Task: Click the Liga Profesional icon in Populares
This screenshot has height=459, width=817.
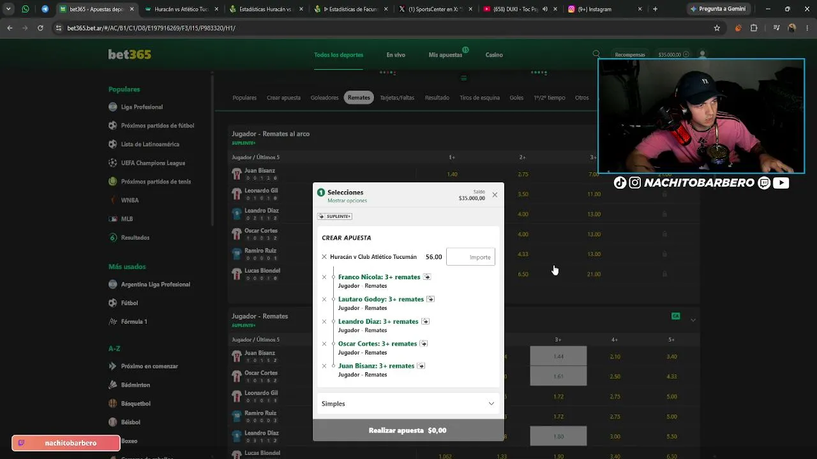Action: pyautogui.click(x=113, y=107)
